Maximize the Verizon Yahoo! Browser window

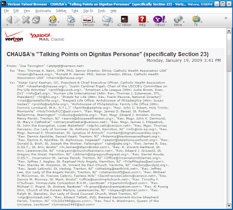point(223,3)
